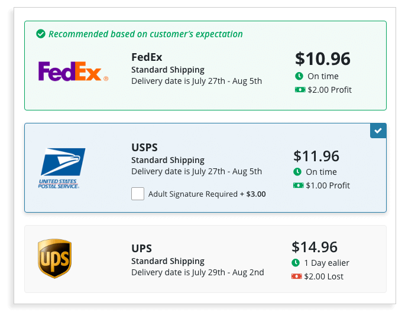
Task: Click FedEx On time clock icon
Action: (299, 76)
